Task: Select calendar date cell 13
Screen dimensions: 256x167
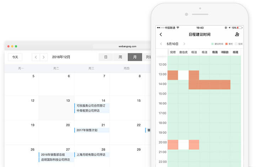Action: (57, 108)
